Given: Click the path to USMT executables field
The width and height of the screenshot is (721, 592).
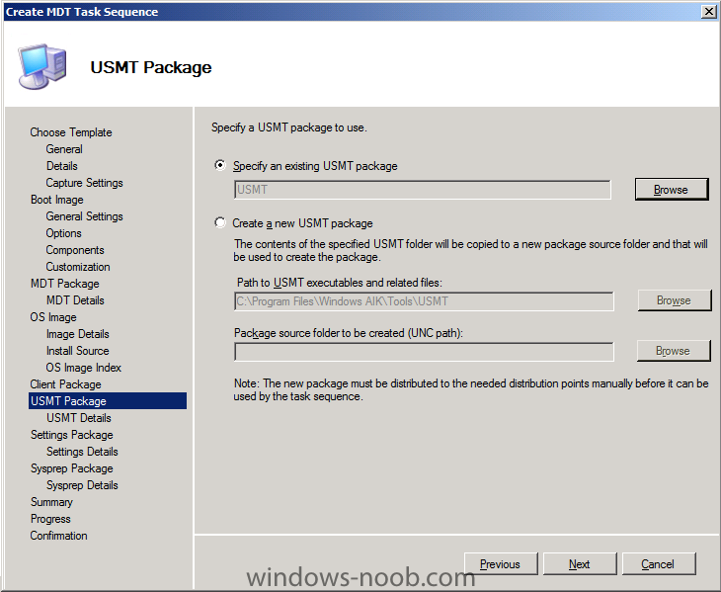Looking at the screenshot, I should [x=424, y=301].
